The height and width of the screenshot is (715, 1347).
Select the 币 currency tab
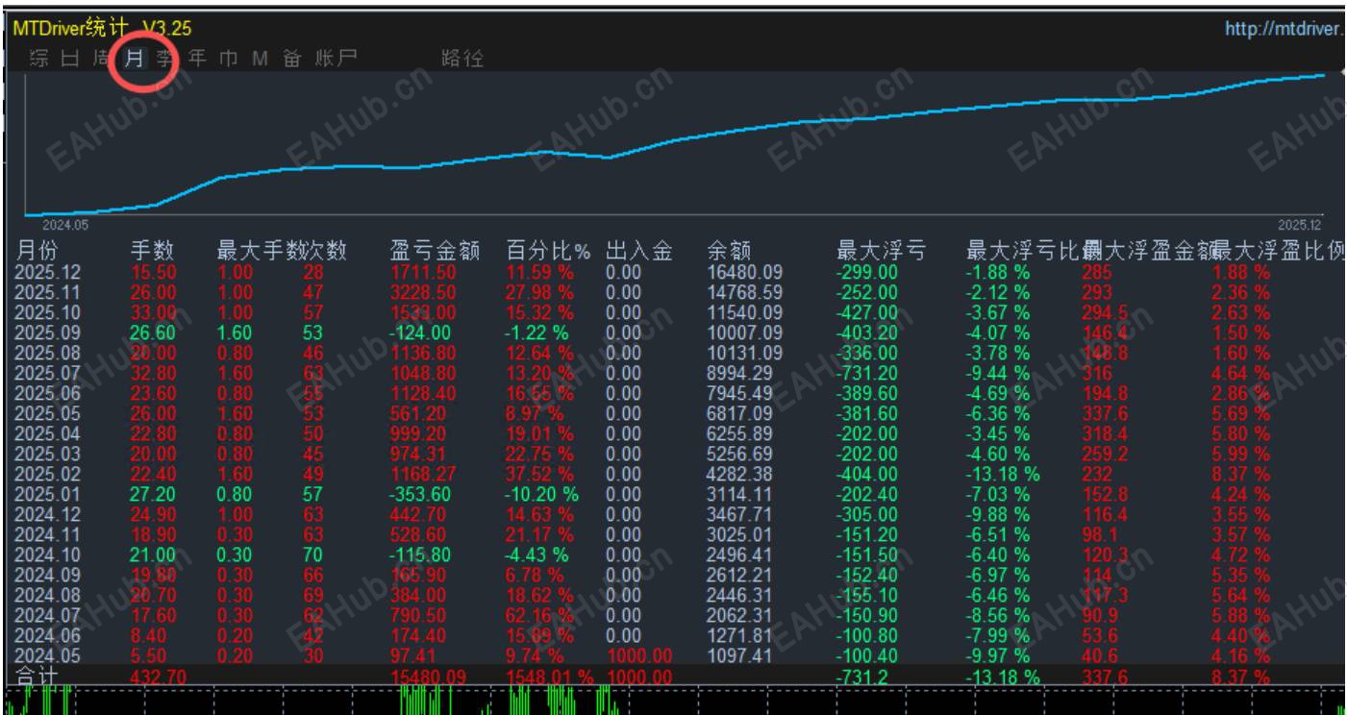(x=229, y=59)
